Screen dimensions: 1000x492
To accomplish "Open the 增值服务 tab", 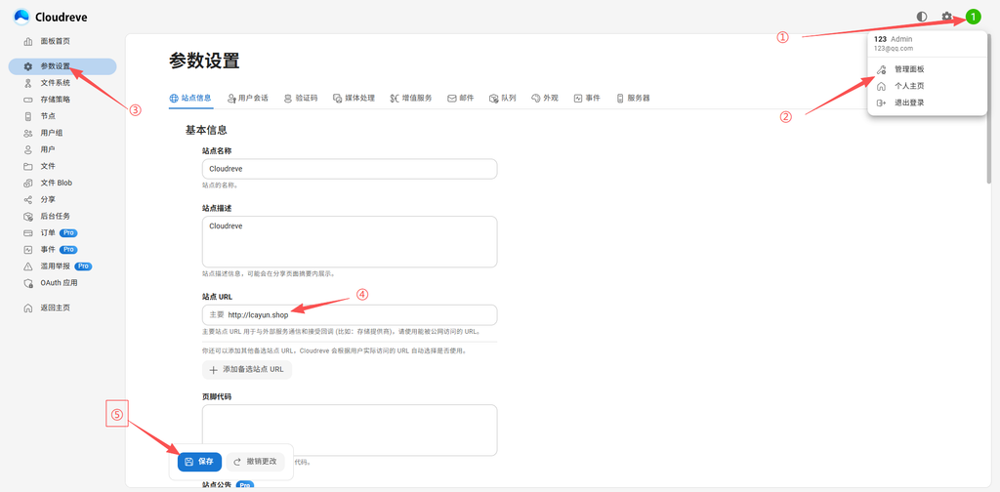I will [x=411, y=99].
